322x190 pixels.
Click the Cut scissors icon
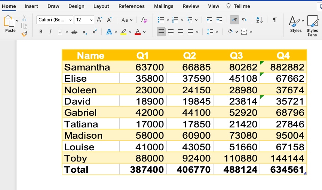tap(24, 18)
